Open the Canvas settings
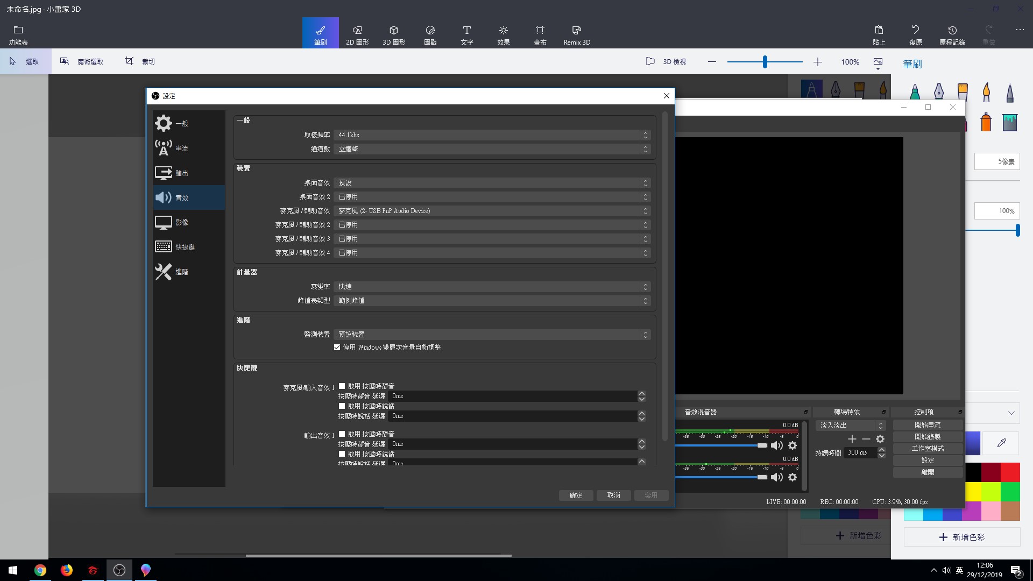Viewport: 1033px width, 581px height. pyautogui.click(x=540, y=32)
